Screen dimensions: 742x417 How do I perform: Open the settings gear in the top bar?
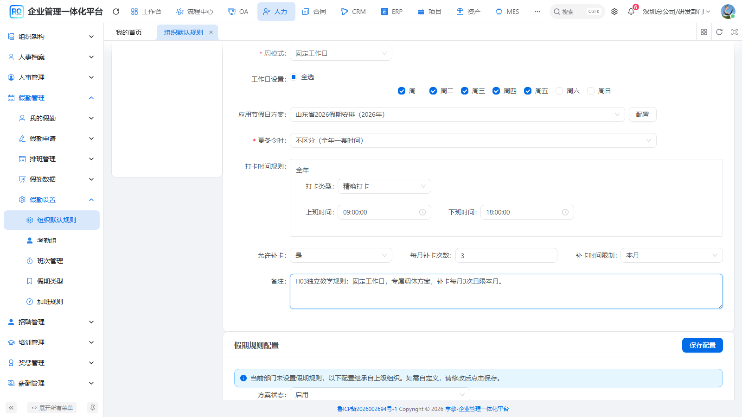pyautogui.click(x=614, y=12)
